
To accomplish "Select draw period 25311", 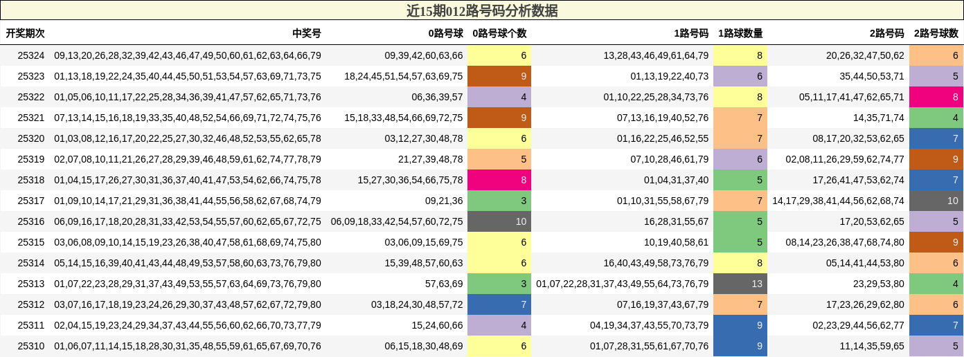I will (31, 325).
